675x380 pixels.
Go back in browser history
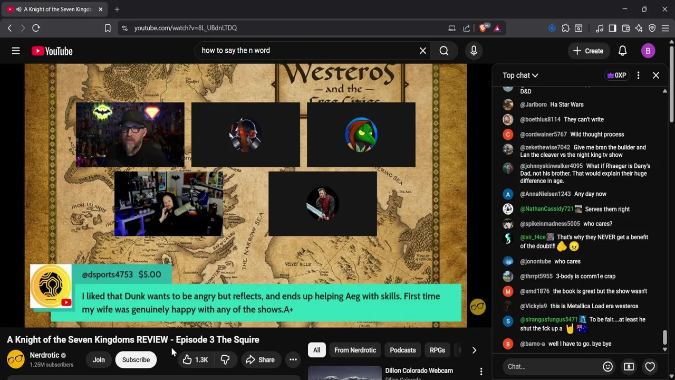(x=9, y=28)
